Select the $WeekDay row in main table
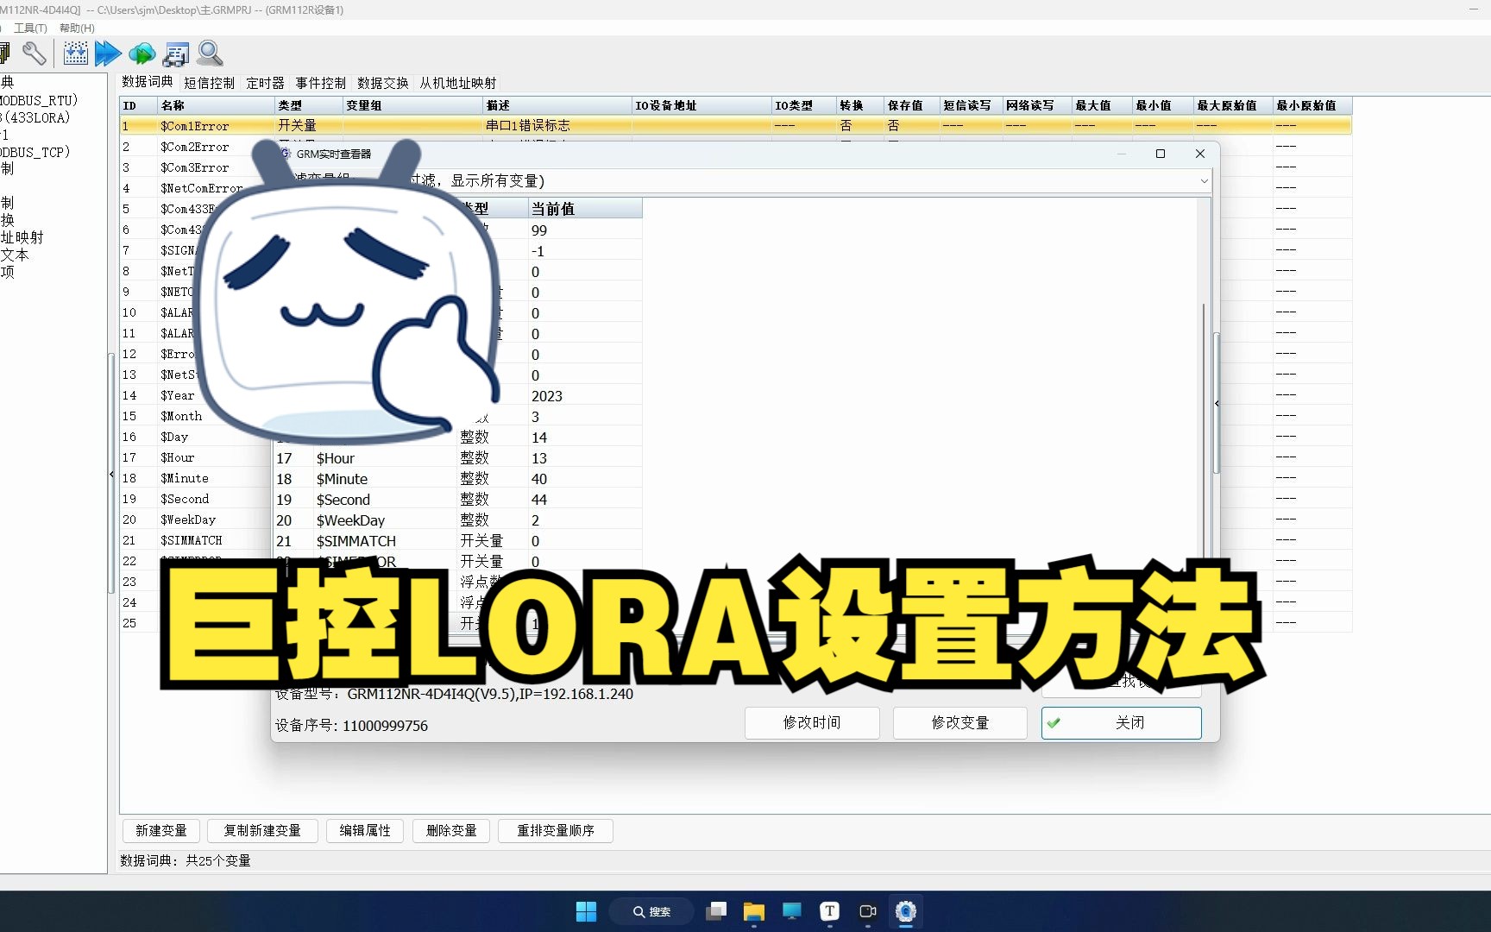The width and height of the screenshot is (1491, 932). pyautogui.click(x=195, y=520)
